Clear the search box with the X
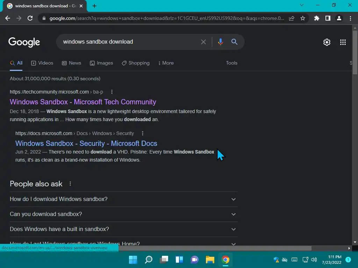358x268 pixels. pos(203,42)
